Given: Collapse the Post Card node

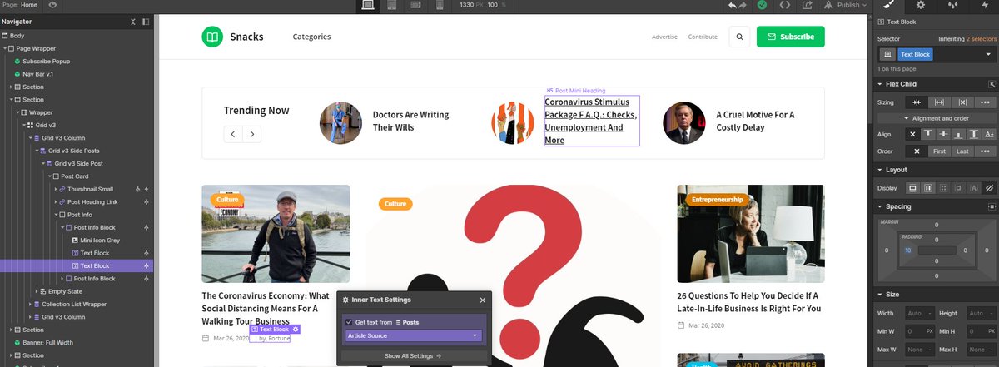Looking at the screenshot, I should tap(51, 176).
